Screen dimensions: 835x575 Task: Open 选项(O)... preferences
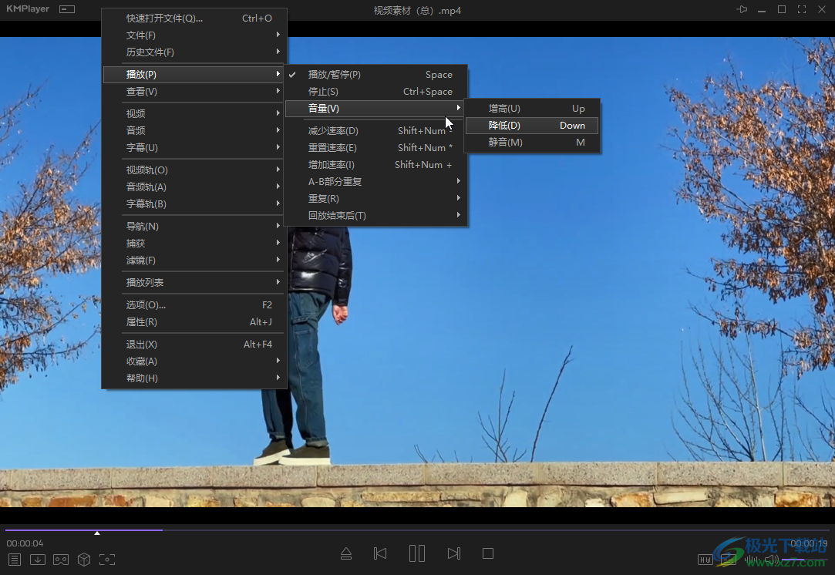(194, 304)
